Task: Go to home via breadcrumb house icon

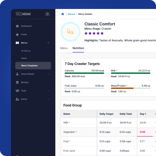Action: [63, 14]
